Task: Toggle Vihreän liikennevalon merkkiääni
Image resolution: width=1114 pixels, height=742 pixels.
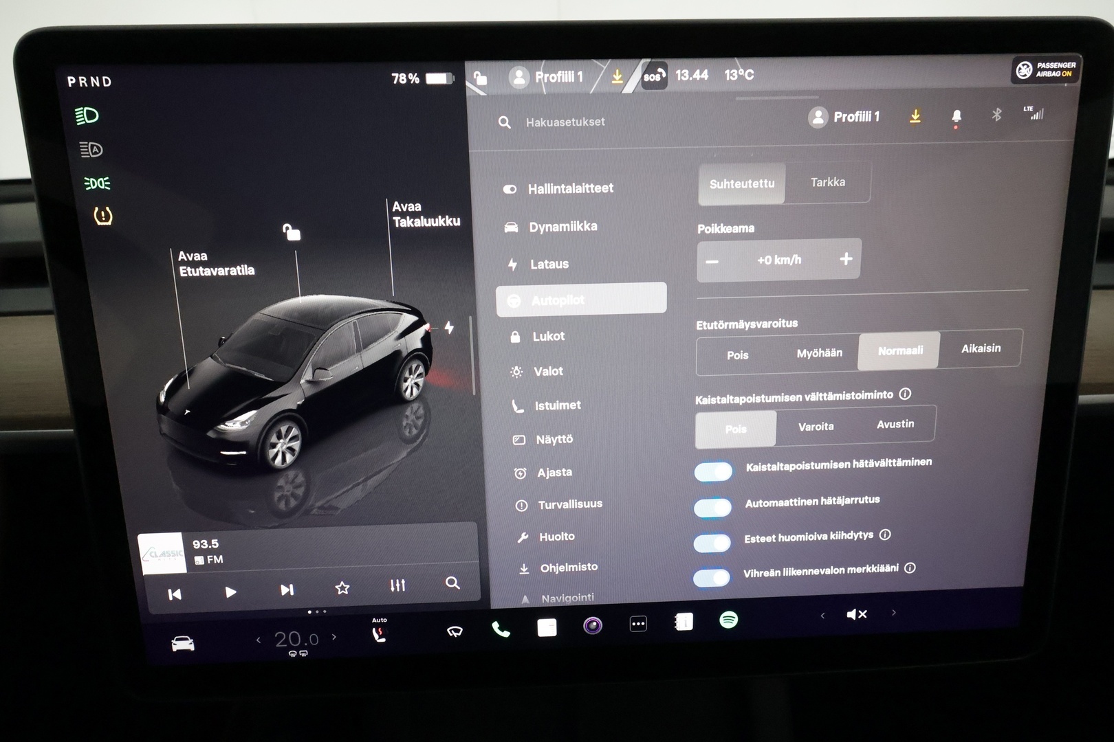Action: click(711, 579)
